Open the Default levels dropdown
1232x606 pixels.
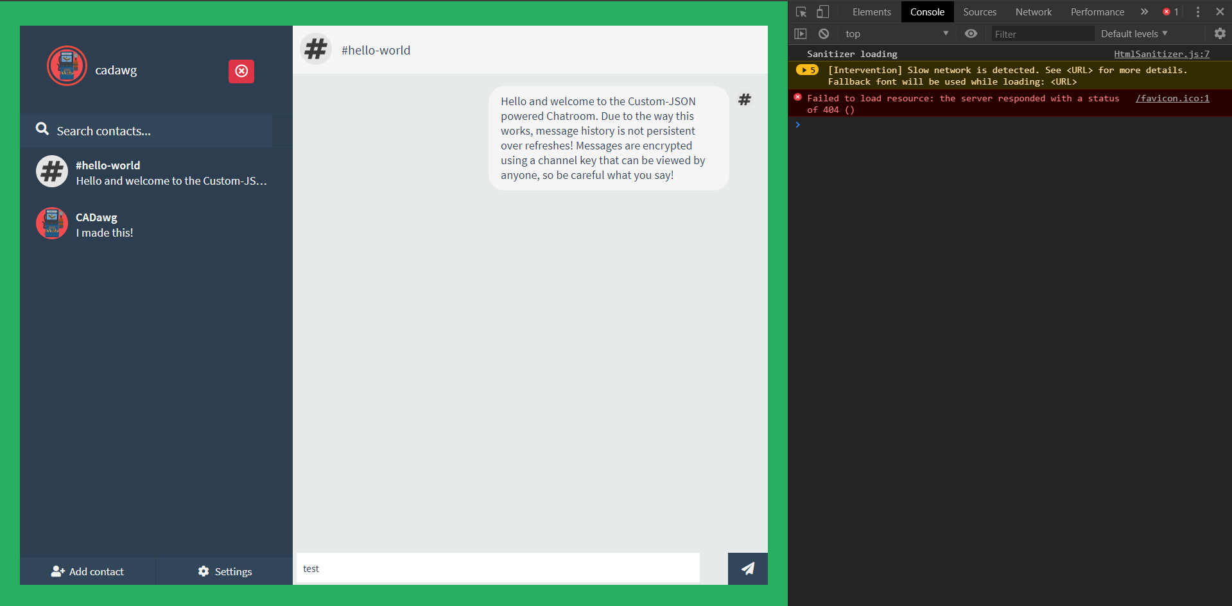(x=1134, y=34)
